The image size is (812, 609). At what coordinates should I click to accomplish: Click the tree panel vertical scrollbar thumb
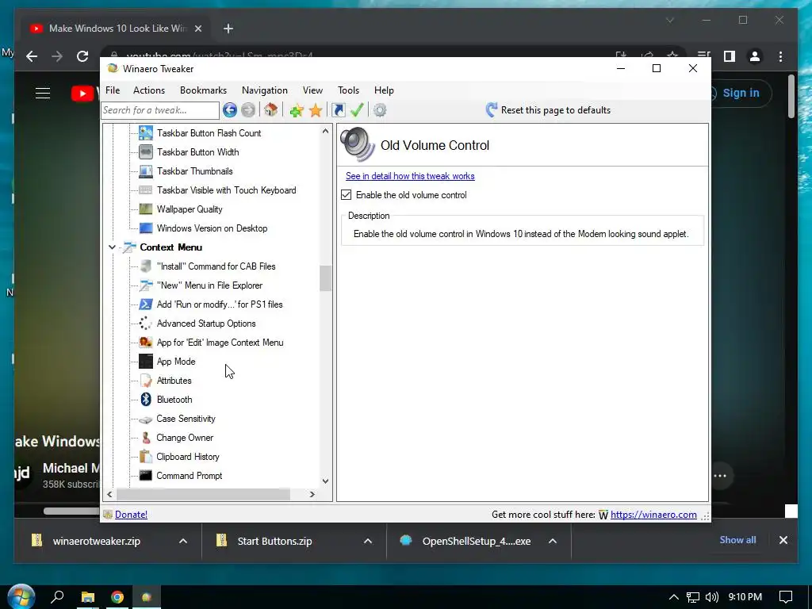[x=325, y=278]
